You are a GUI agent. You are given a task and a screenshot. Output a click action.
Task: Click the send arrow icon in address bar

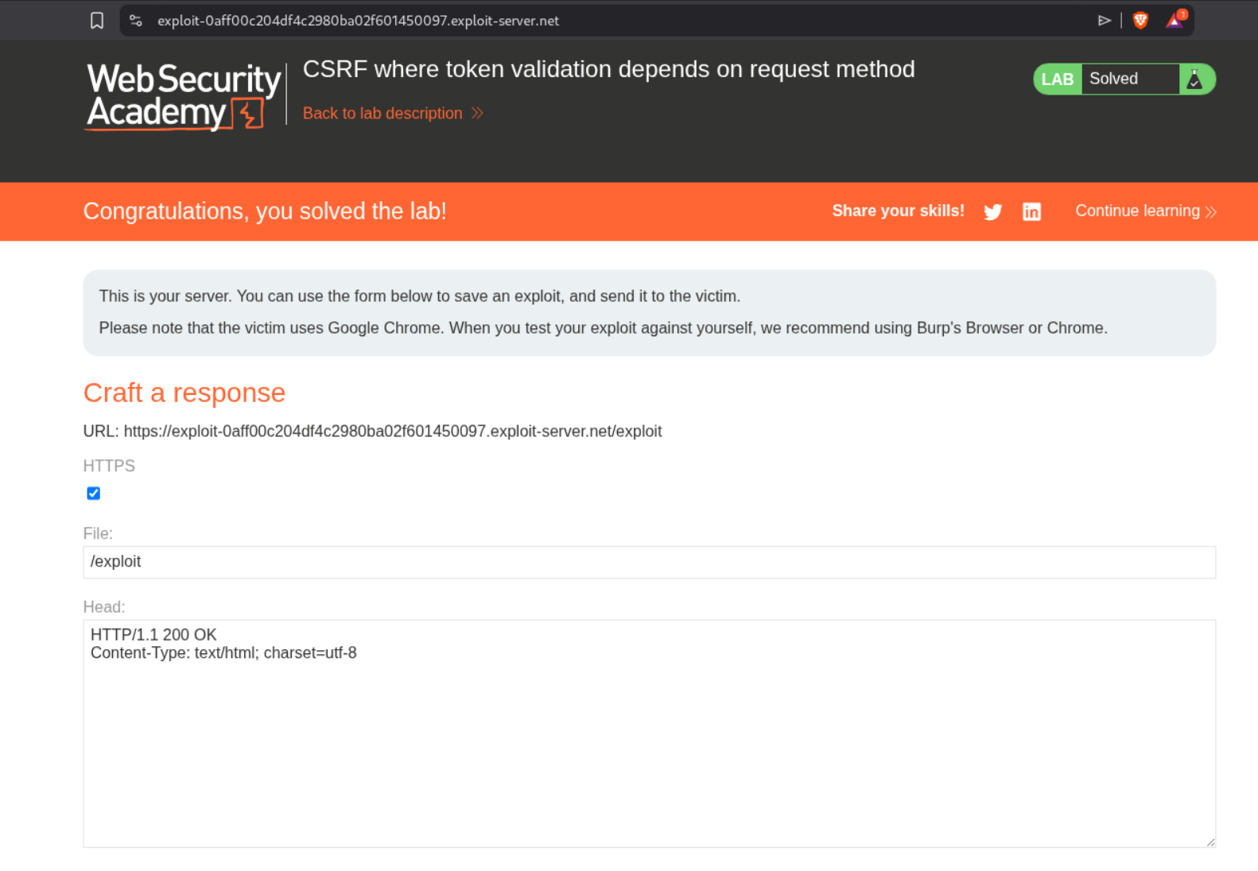pyautogui.click(x=1104, y=21)
